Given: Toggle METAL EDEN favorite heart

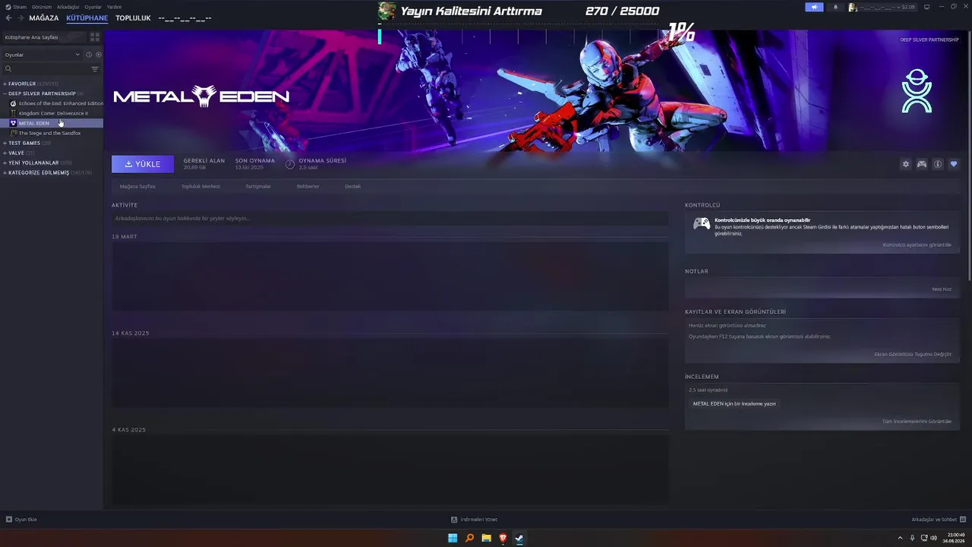Looking at the screenshot, I should tap(954, 164).
